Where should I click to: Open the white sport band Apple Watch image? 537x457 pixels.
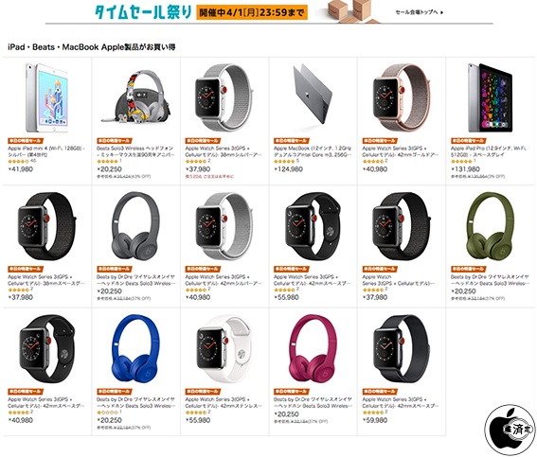tap(224, 348)
